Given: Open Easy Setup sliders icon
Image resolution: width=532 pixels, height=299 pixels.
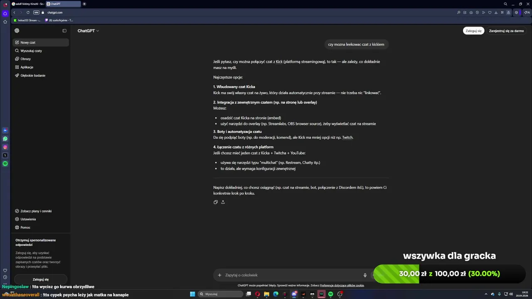Looking at the screenshot, I should 502,12.
